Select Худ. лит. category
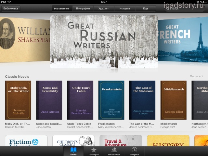Screen dimensions: 208x156 [x=104, y=8]
